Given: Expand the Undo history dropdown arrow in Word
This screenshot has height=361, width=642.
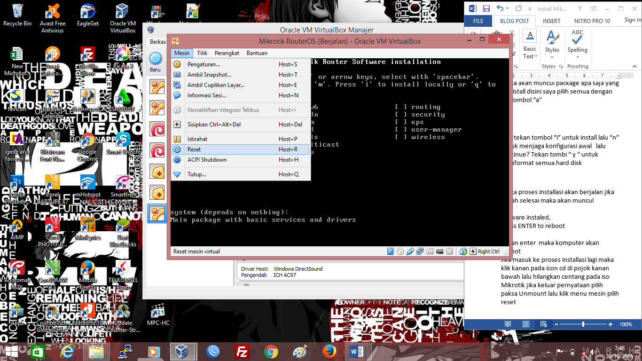Looking at the screenshot, I should point(508,8).
